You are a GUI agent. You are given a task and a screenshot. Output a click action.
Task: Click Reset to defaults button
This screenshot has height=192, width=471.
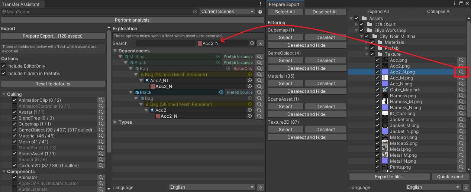[53, 84]
